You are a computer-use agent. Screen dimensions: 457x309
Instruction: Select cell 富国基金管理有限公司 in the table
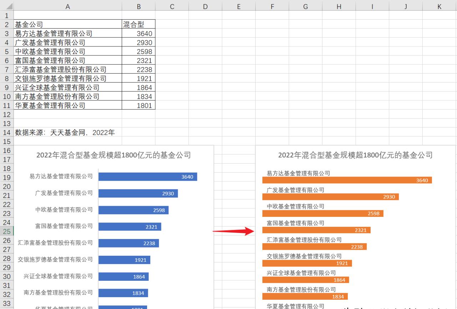pyautogui.click(x=68, y=60)
